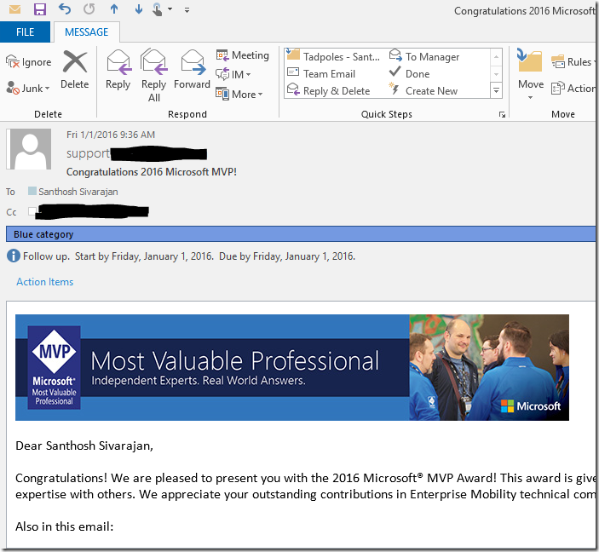The height and width of the screenshot is (552, 599).
Task: Click Create New quick step
Action: (423, 91)
